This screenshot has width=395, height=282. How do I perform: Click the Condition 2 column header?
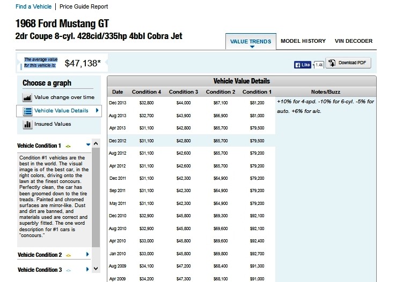(221, 92)
